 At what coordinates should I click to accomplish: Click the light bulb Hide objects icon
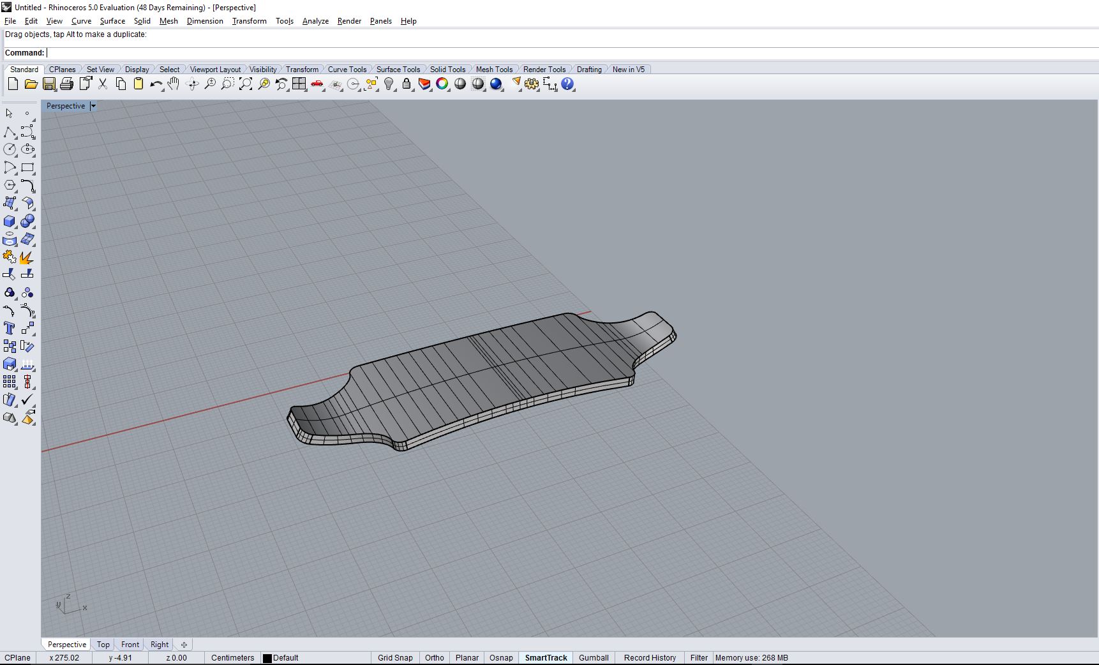(389, 84)
